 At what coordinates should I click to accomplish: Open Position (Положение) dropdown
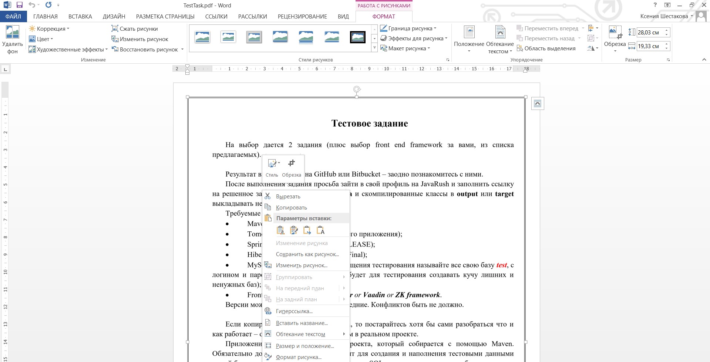click(x=469, y=39)
